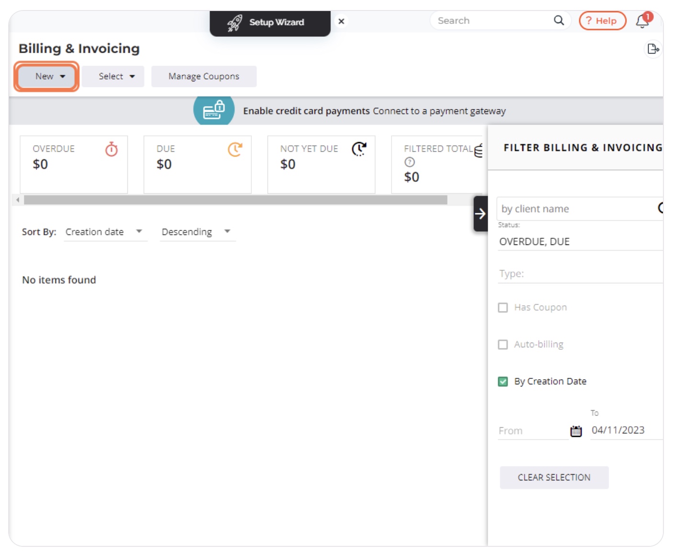
Task: Click the No items found text
Action: 59,280
